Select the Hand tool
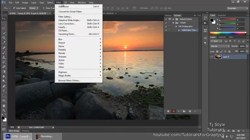The height and width of the screenshot is (140, 250). click(4, 106)
